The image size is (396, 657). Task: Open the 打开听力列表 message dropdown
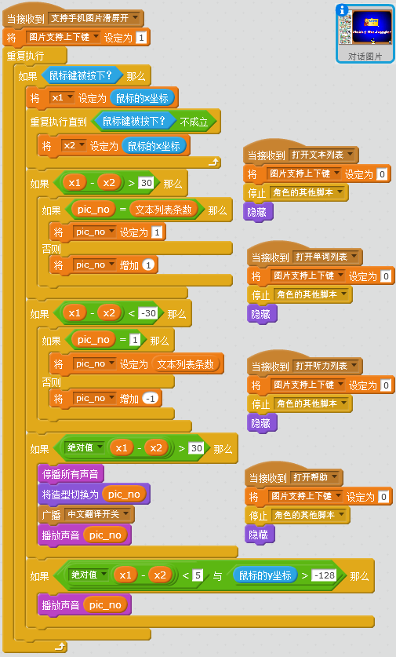(x=326, y=367)
